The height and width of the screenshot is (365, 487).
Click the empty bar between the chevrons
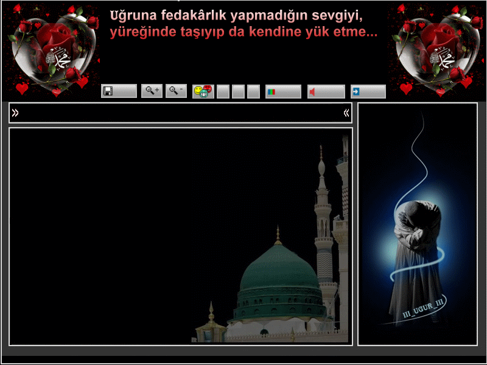(x=180, y=113)
